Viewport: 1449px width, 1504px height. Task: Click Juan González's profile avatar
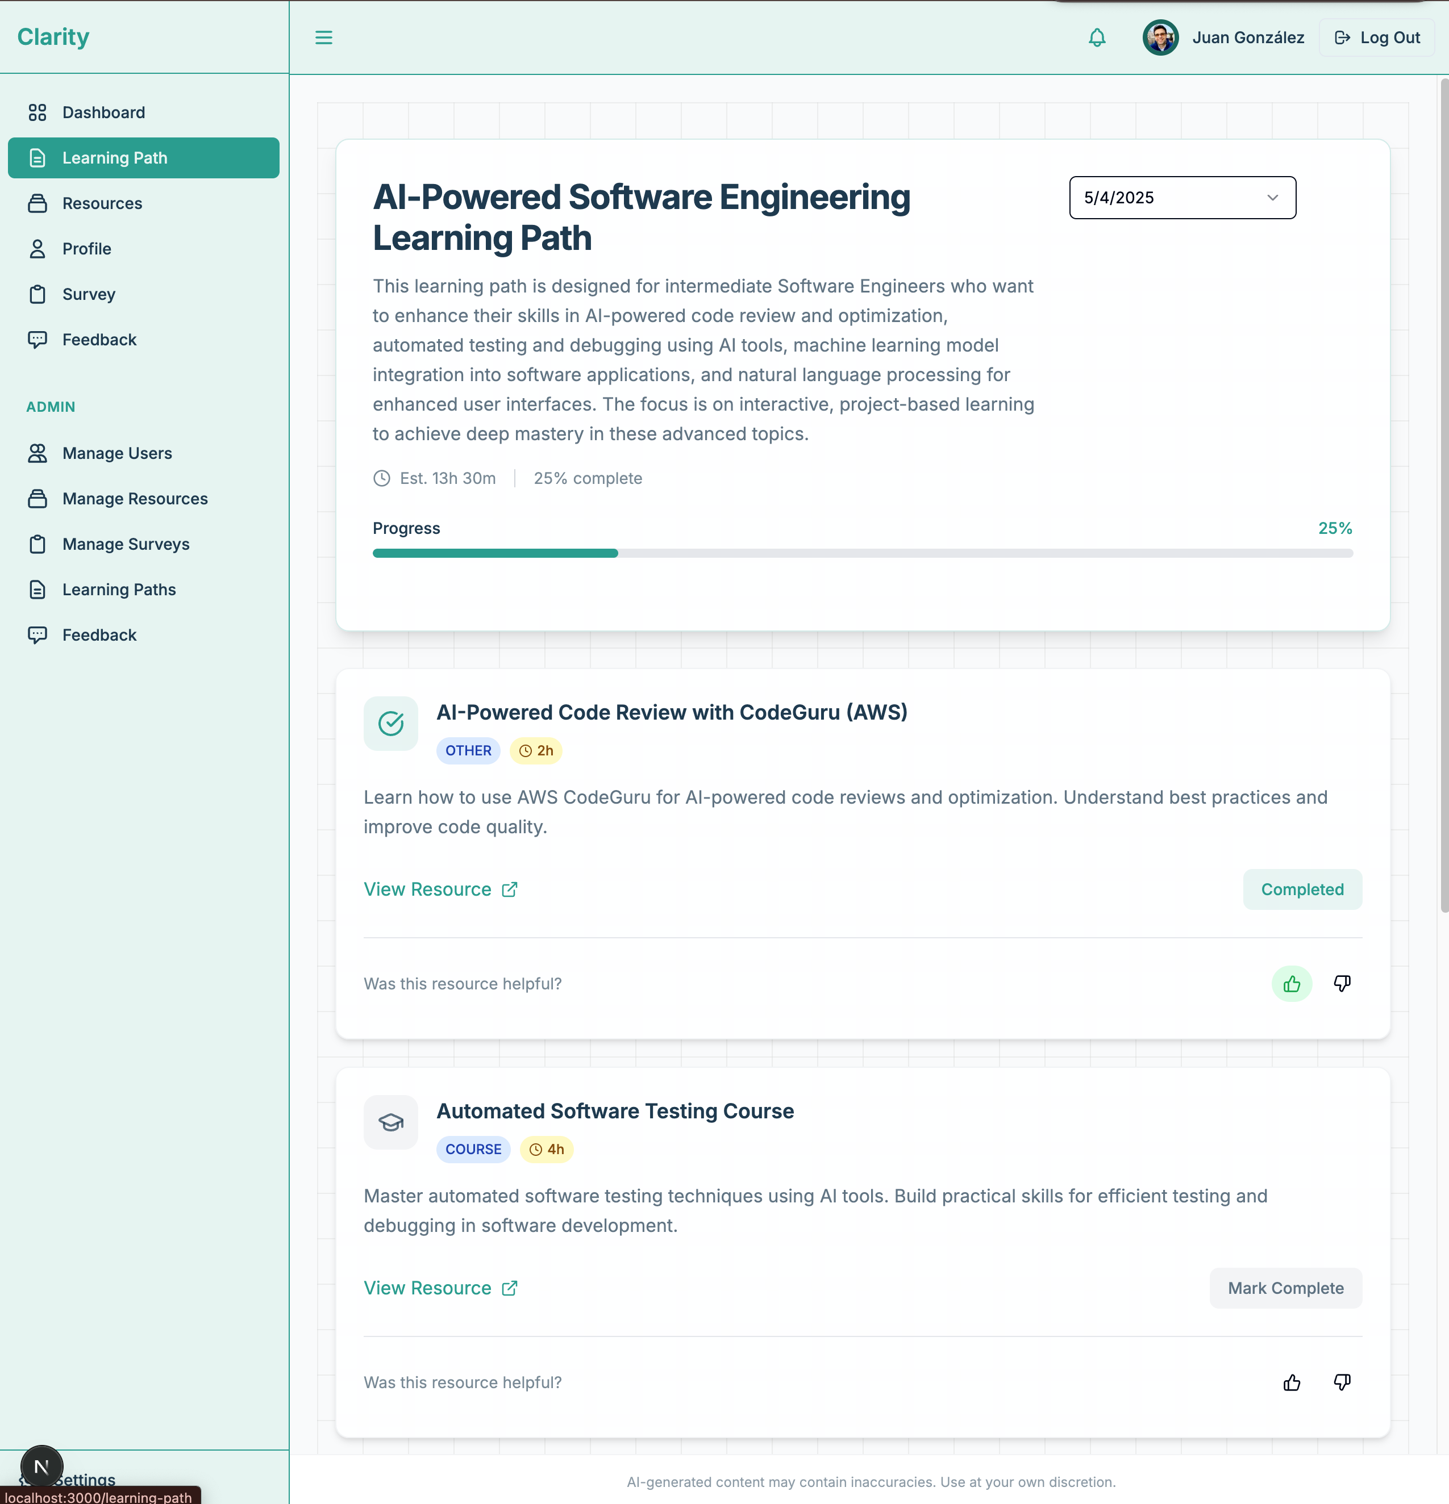1160,37
